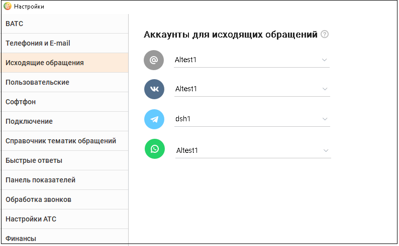Image resolution: width=399 pixels, height=246 pixels.
Task: Expand the VK account dropdown arrow
Action: (325, 89)
